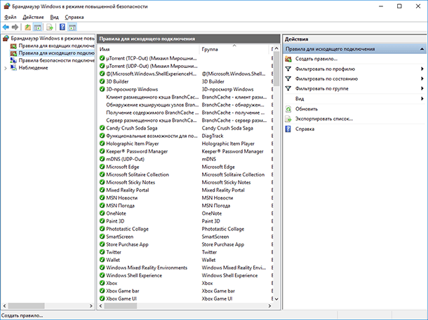Click Экспортировать список... action link
Image resolution: width=428 pixels, height=320 pixels.
click(324, 119)
